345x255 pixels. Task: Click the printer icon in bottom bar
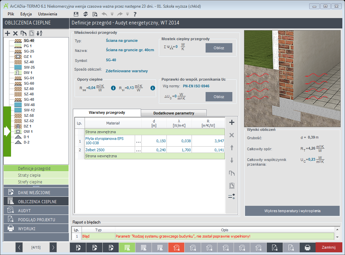(307, 248)
